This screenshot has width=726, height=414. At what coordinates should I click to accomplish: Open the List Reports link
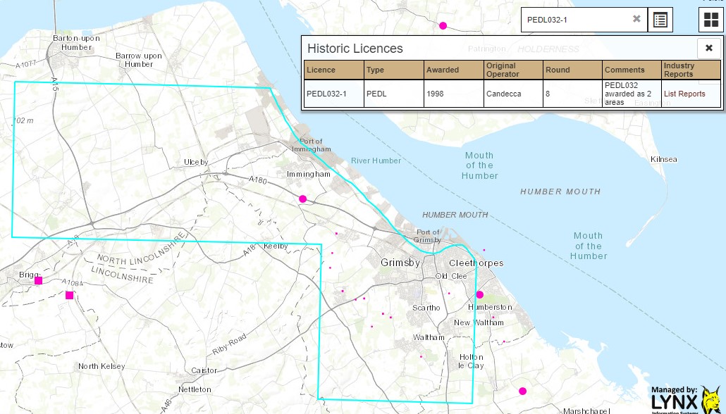(684, 94)
